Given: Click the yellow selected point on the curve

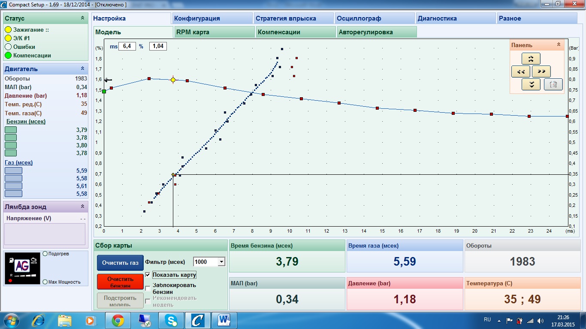Looking at the screenshot, I should click(173, 80).
